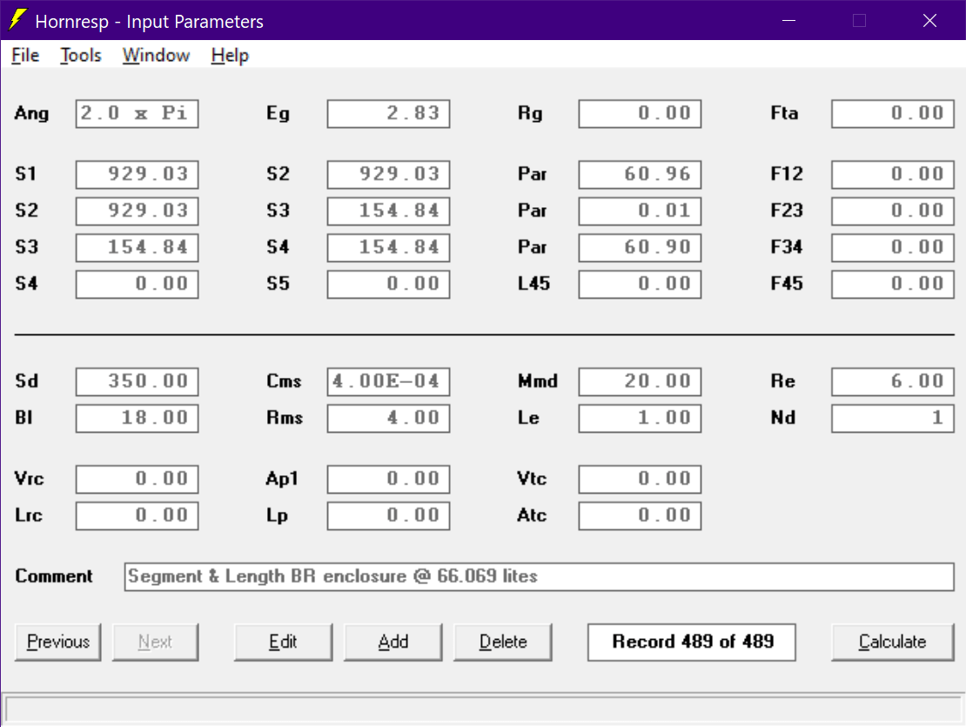Image resolution: width=966 pixels, height=727 pixels.
Task: Click the Comment label
Action: click(x=54, y=576)
